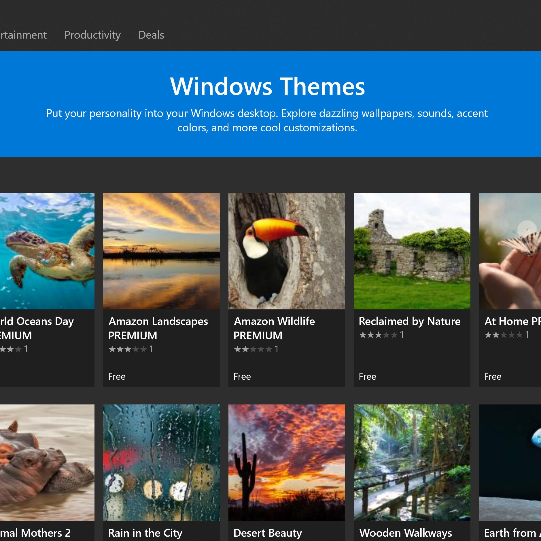Switch to the Productivity category

(x=93, y=35)
